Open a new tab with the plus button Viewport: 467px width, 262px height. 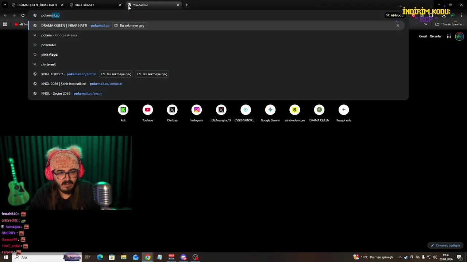(x=187, y=5)
